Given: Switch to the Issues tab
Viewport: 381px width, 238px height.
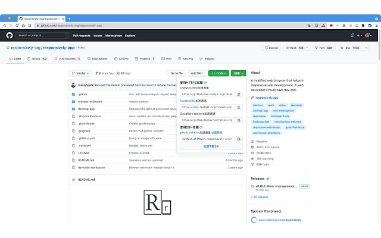Looking at the screenshot, I should click(x=37, y=59).
